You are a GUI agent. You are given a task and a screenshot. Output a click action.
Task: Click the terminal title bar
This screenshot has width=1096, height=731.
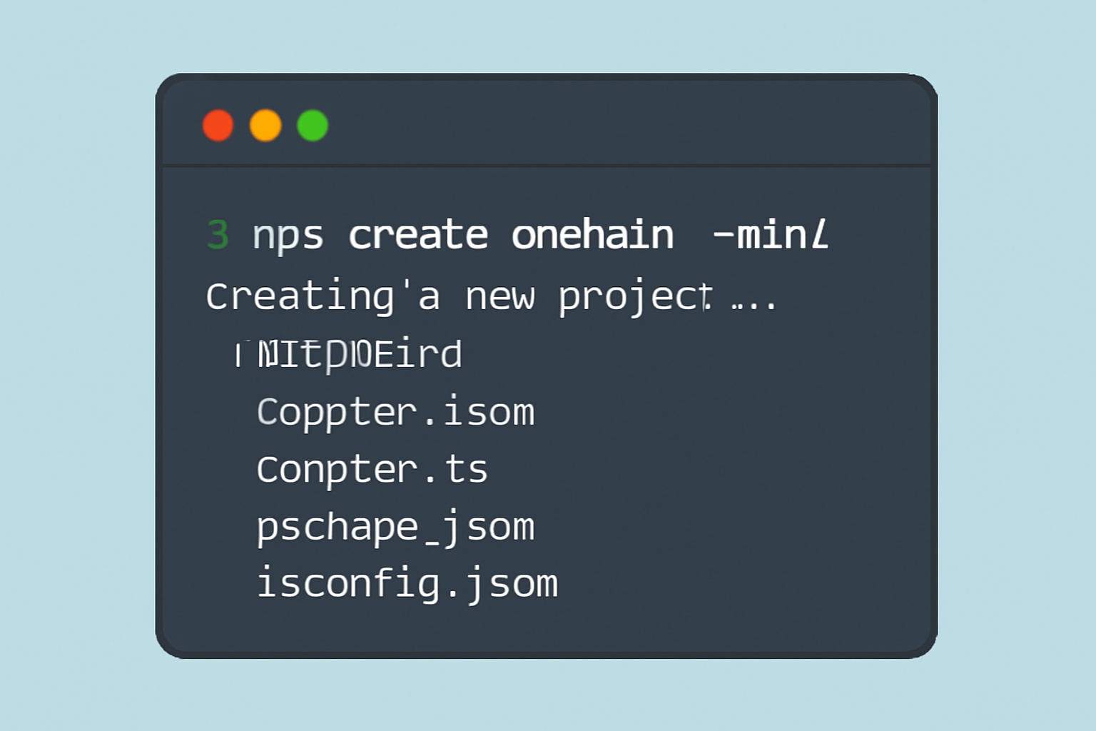614,126
